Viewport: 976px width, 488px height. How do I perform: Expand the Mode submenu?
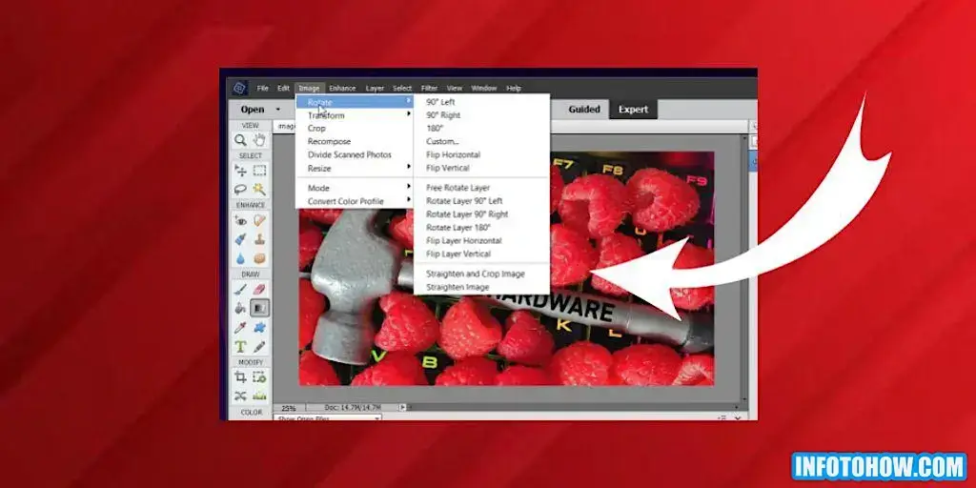click(355, 188)
